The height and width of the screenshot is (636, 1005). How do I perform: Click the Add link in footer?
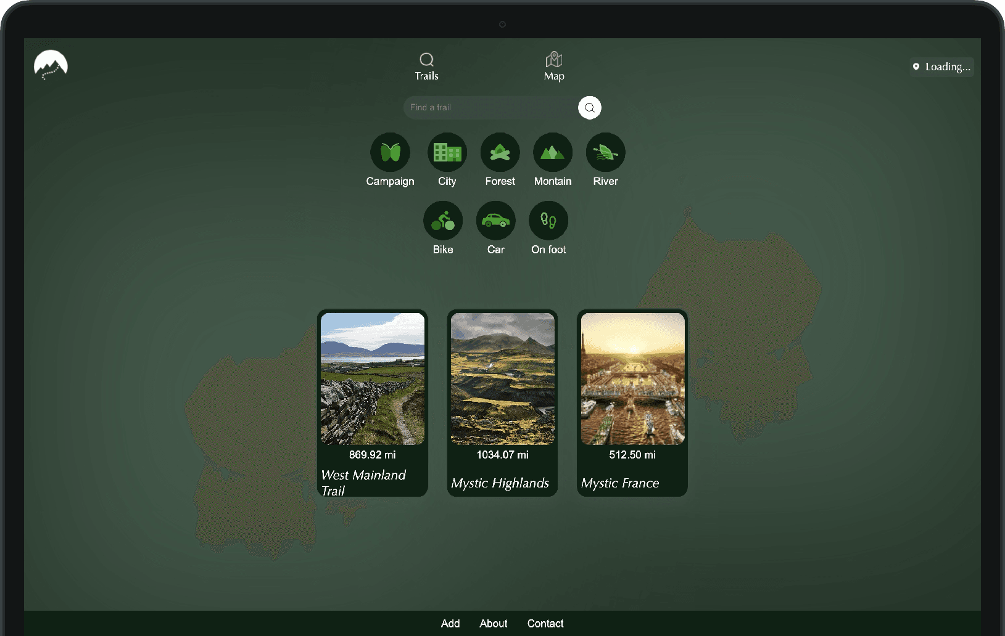(450, 623)
